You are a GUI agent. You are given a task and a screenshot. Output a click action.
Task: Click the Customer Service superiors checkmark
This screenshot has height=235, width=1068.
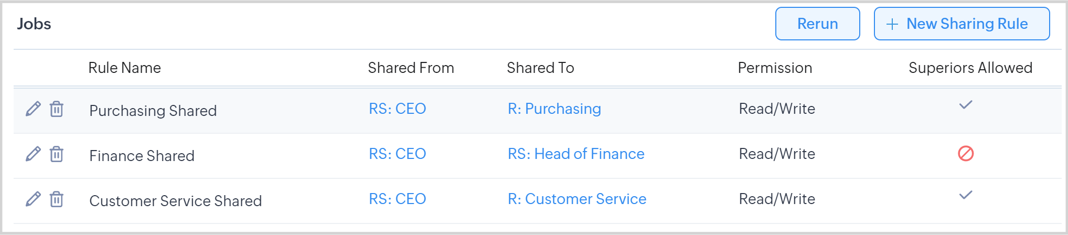tap(966, 195)
